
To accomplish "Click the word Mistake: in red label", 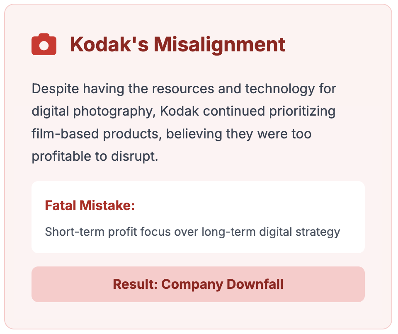I will (x=107, y=205).
